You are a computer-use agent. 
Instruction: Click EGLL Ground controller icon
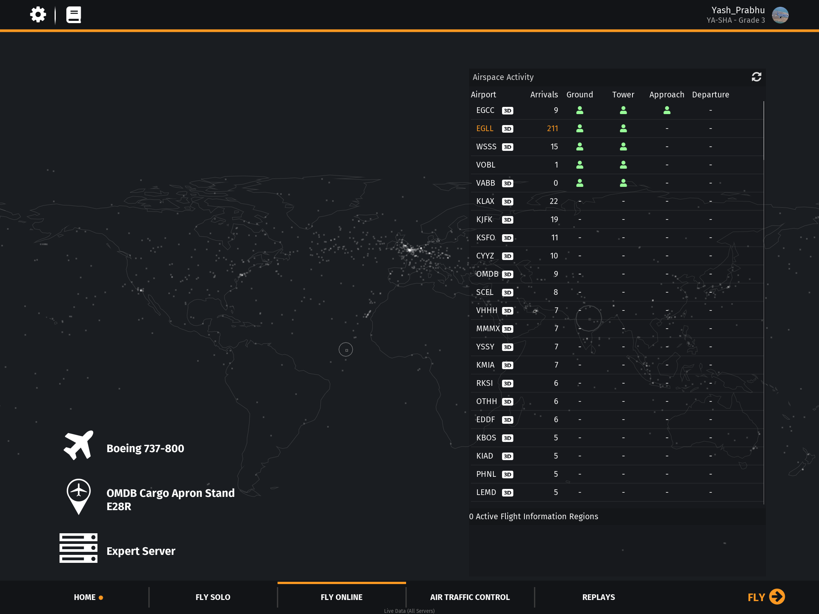[x=579, y=128]
